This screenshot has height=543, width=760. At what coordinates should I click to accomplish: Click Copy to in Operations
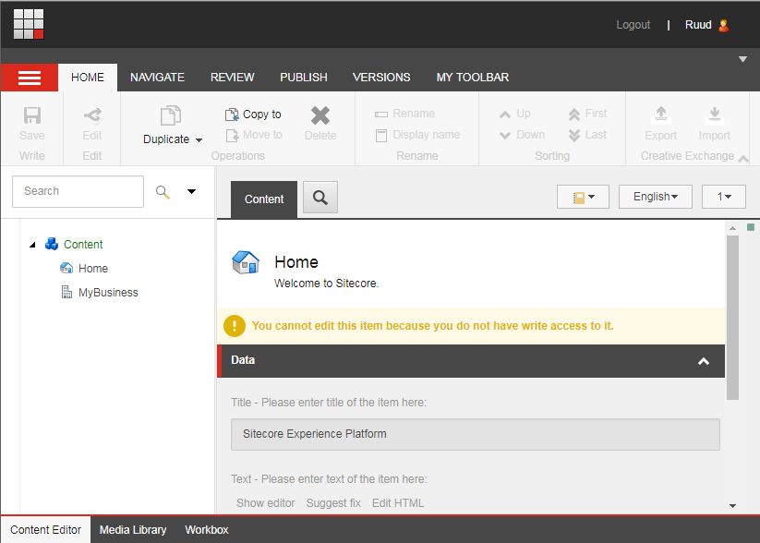pos(253,115)
